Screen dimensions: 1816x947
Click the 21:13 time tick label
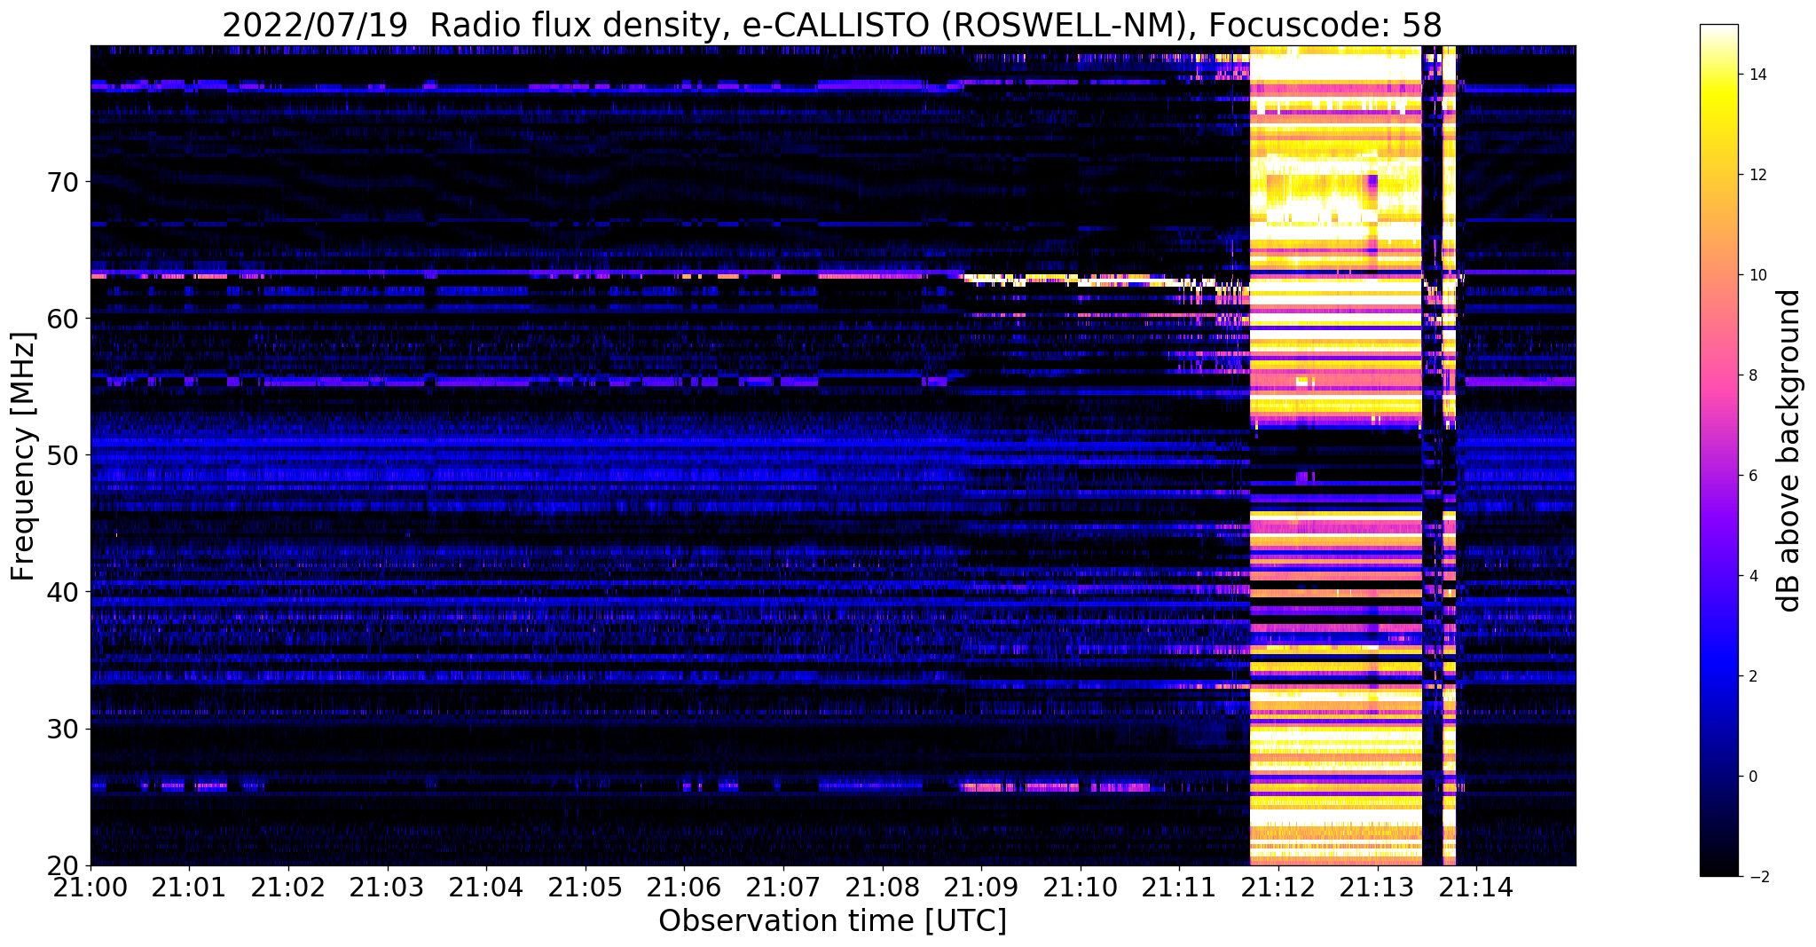click(1378, 887)
